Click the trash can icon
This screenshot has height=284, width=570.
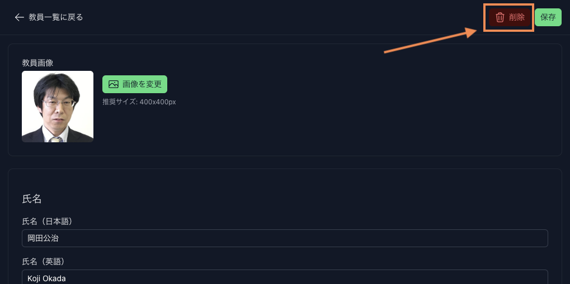pos(500,17)
